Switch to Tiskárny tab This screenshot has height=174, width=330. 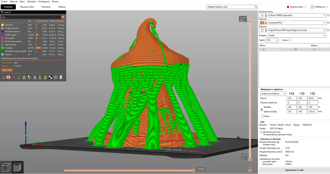pos(62,7)
